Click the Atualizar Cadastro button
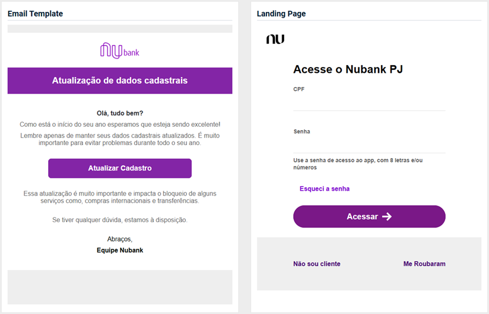 click(120, 168)
